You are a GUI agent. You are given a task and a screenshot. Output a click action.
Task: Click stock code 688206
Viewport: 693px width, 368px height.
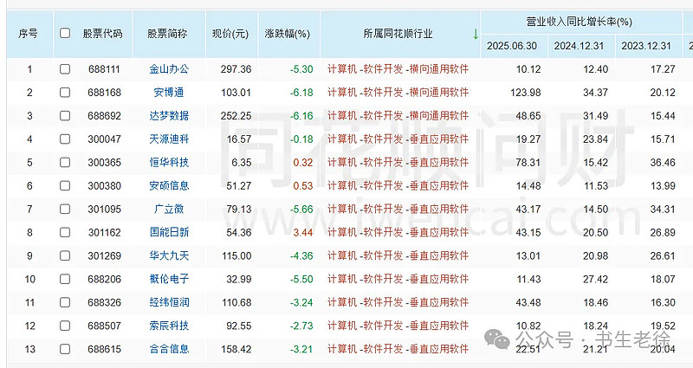pos(104,279)
